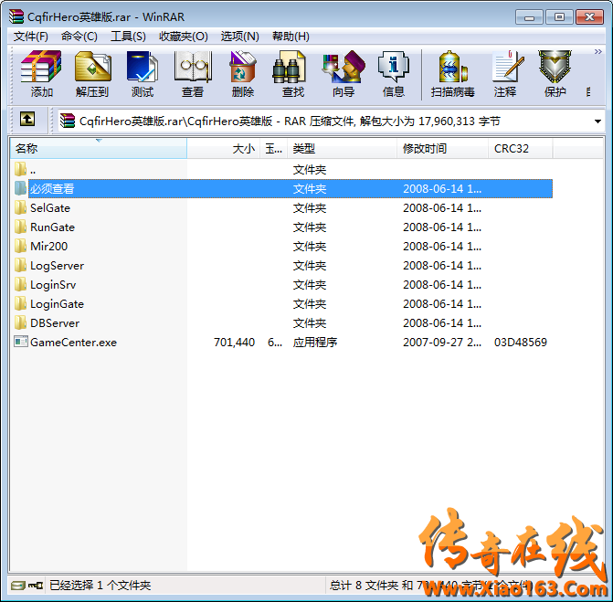Click the drive icon in status bar
Image resolution: width=613 pixels, height=602 pixels.
pyautogui.click(x=18, y=586)
